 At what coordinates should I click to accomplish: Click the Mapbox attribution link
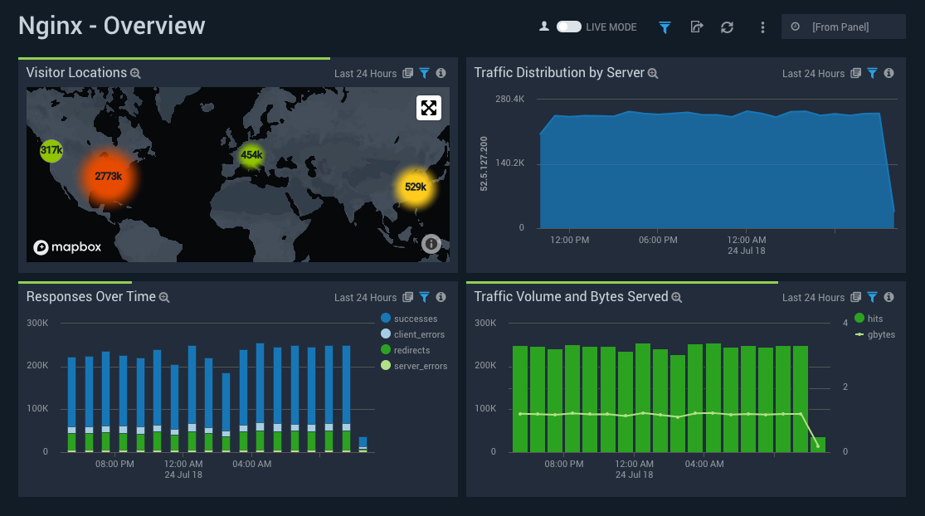click(x=67, y=246)
